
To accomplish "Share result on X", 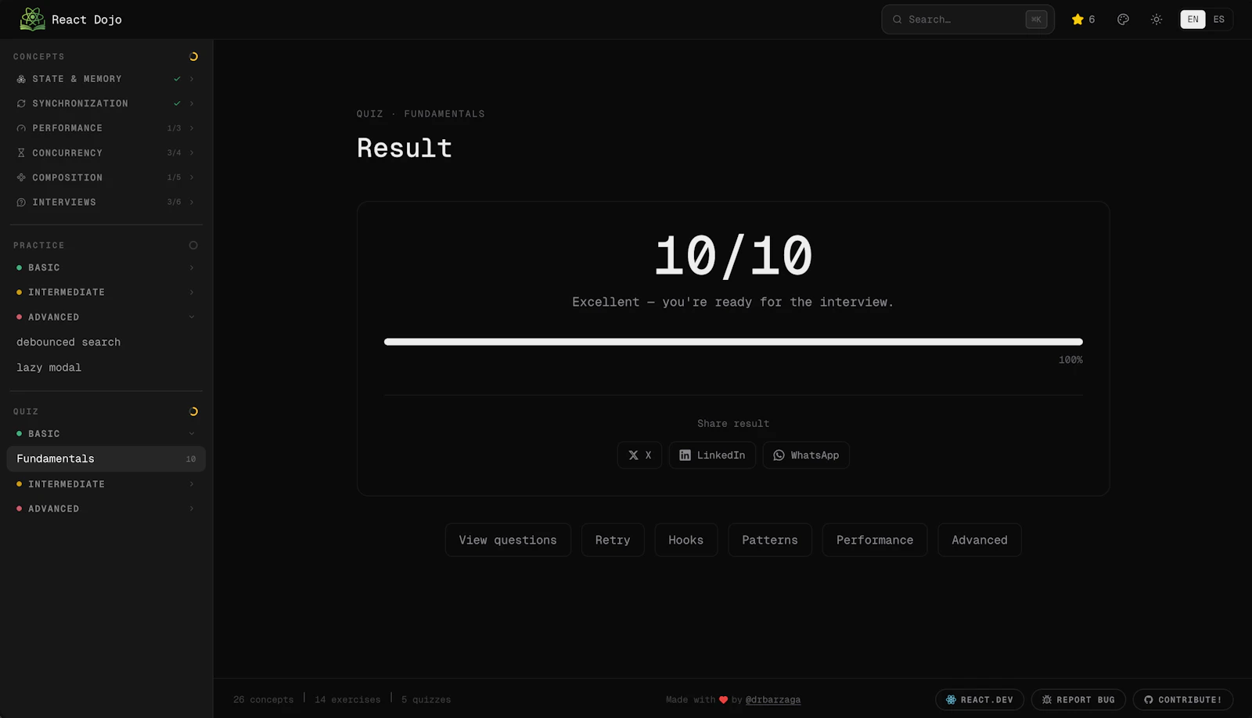I will [x=639, y=455].
